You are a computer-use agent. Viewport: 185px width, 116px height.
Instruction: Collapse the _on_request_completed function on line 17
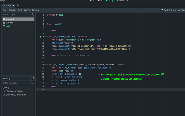coord(45,65)
